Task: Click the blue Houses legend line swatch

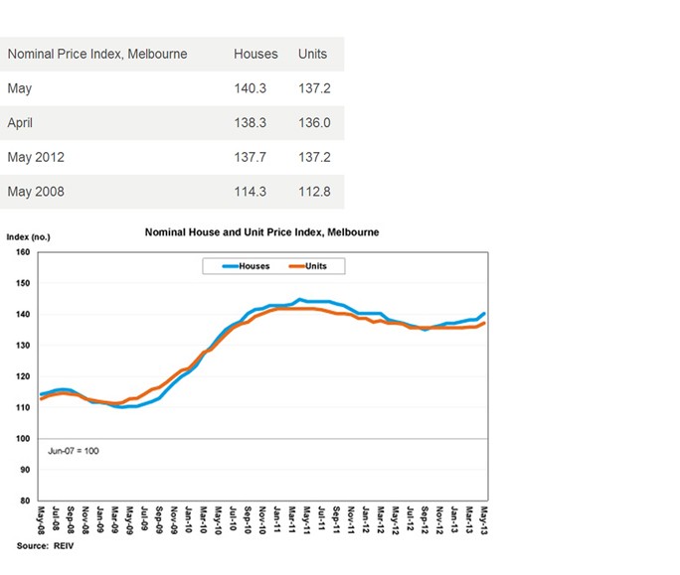Action: [x=223, y=266]
